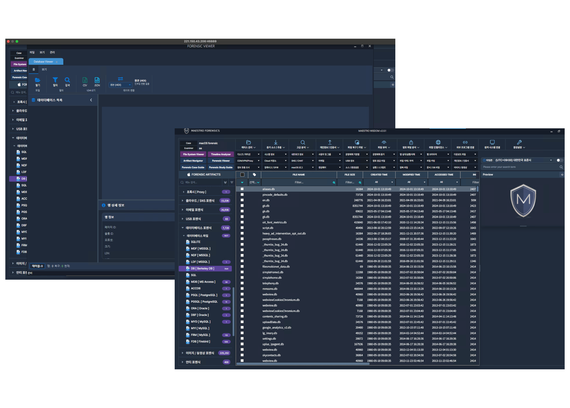Open file via 열기 icon in Forensic Viewer
Screen dimensions: 570x408
coord(38,80)
